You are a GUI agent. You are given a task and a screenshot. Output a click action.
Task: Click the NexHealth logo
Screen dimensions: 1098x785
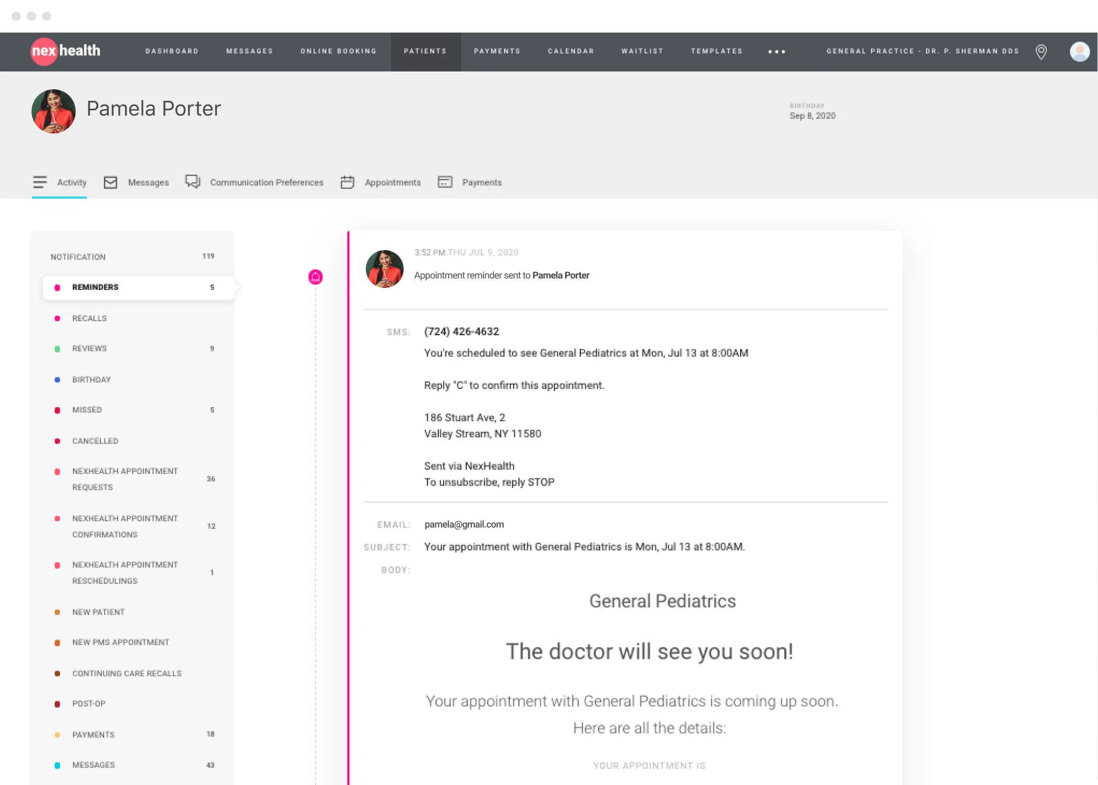[x=65, y=51]
